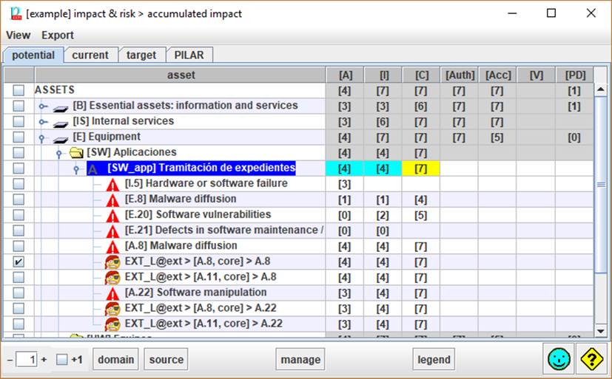Click the green smiley face icon

click(559, 359)
